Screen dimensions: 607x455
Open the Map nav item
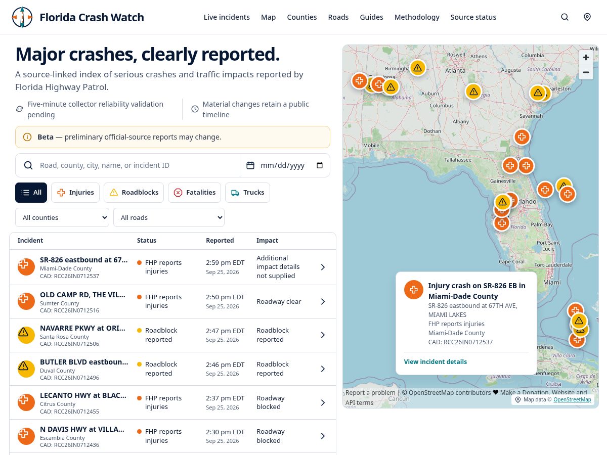click(x=268, y=17)
